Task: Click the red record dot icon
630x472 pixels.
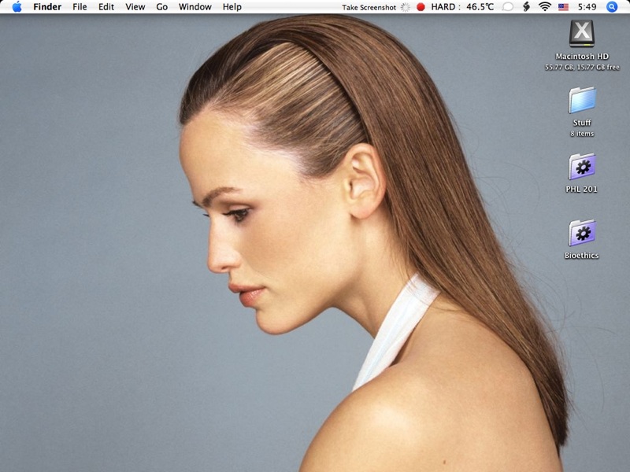Action: pyautogui.click(x=421, y=7)
